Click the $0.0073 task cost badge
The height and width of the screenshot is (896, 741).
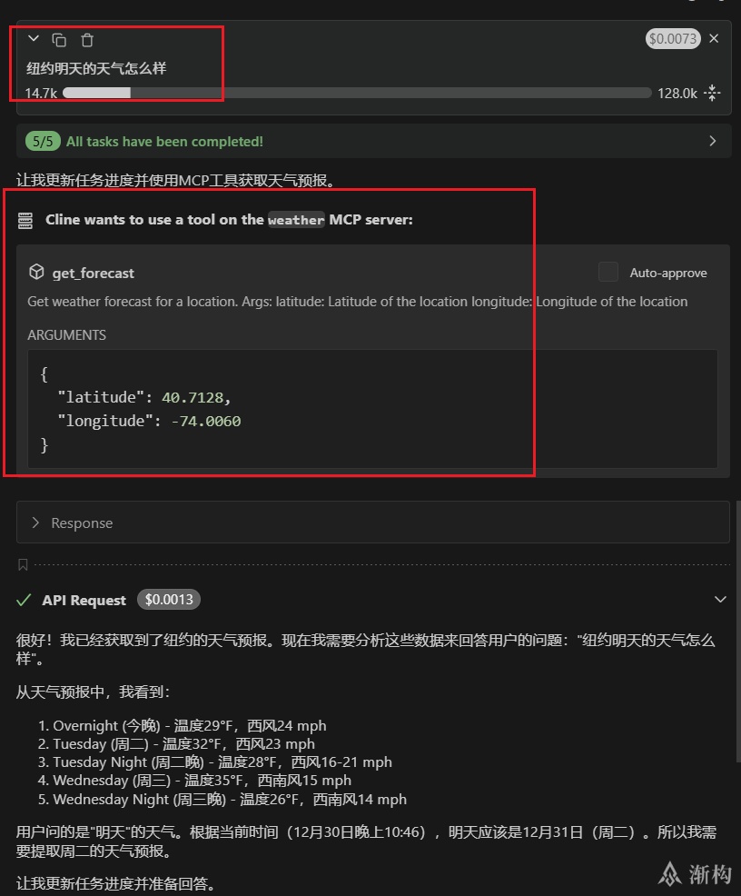(672, 38)
